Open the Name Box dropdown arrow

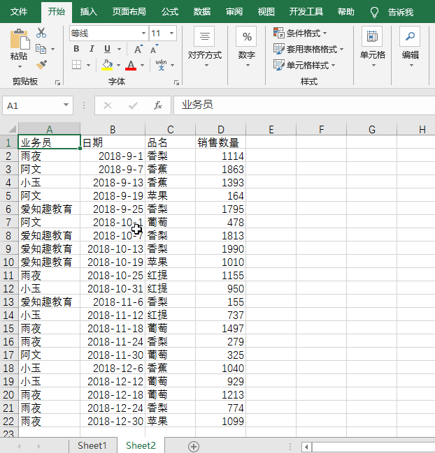(66, 105)
